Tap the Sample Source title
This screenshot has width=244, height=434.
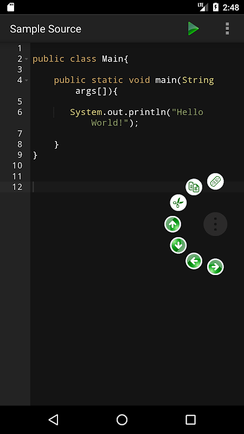(46, 29)
